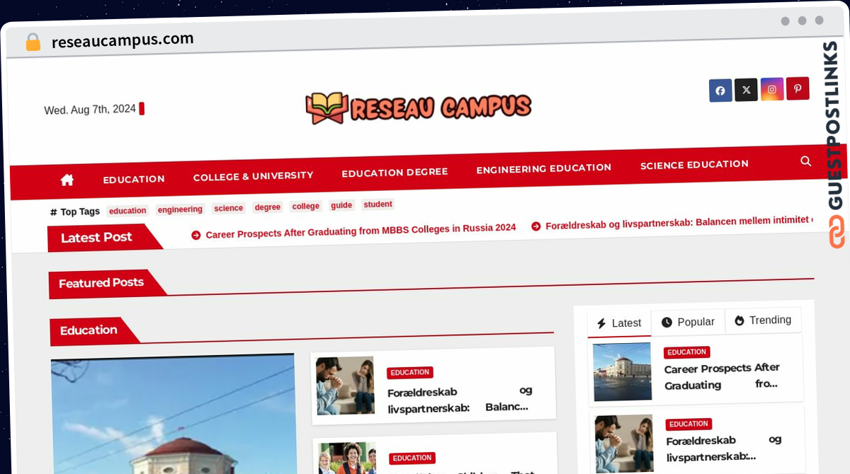Open the Facebook social icon
The image size is (850, 474).
coord(720,91)
